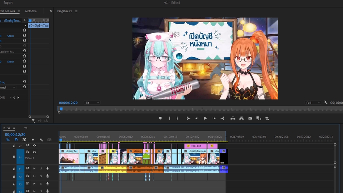Switch to the v4 sequence tab
343x193 pixels.
pyautogui.click(x=26, y=128)
